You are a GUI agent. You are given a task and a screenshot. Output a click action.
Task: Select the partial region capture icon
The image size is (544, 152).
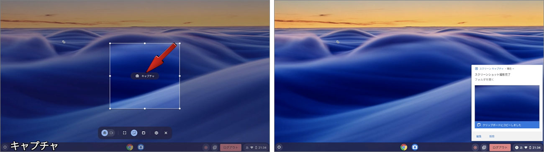(134, 133)
